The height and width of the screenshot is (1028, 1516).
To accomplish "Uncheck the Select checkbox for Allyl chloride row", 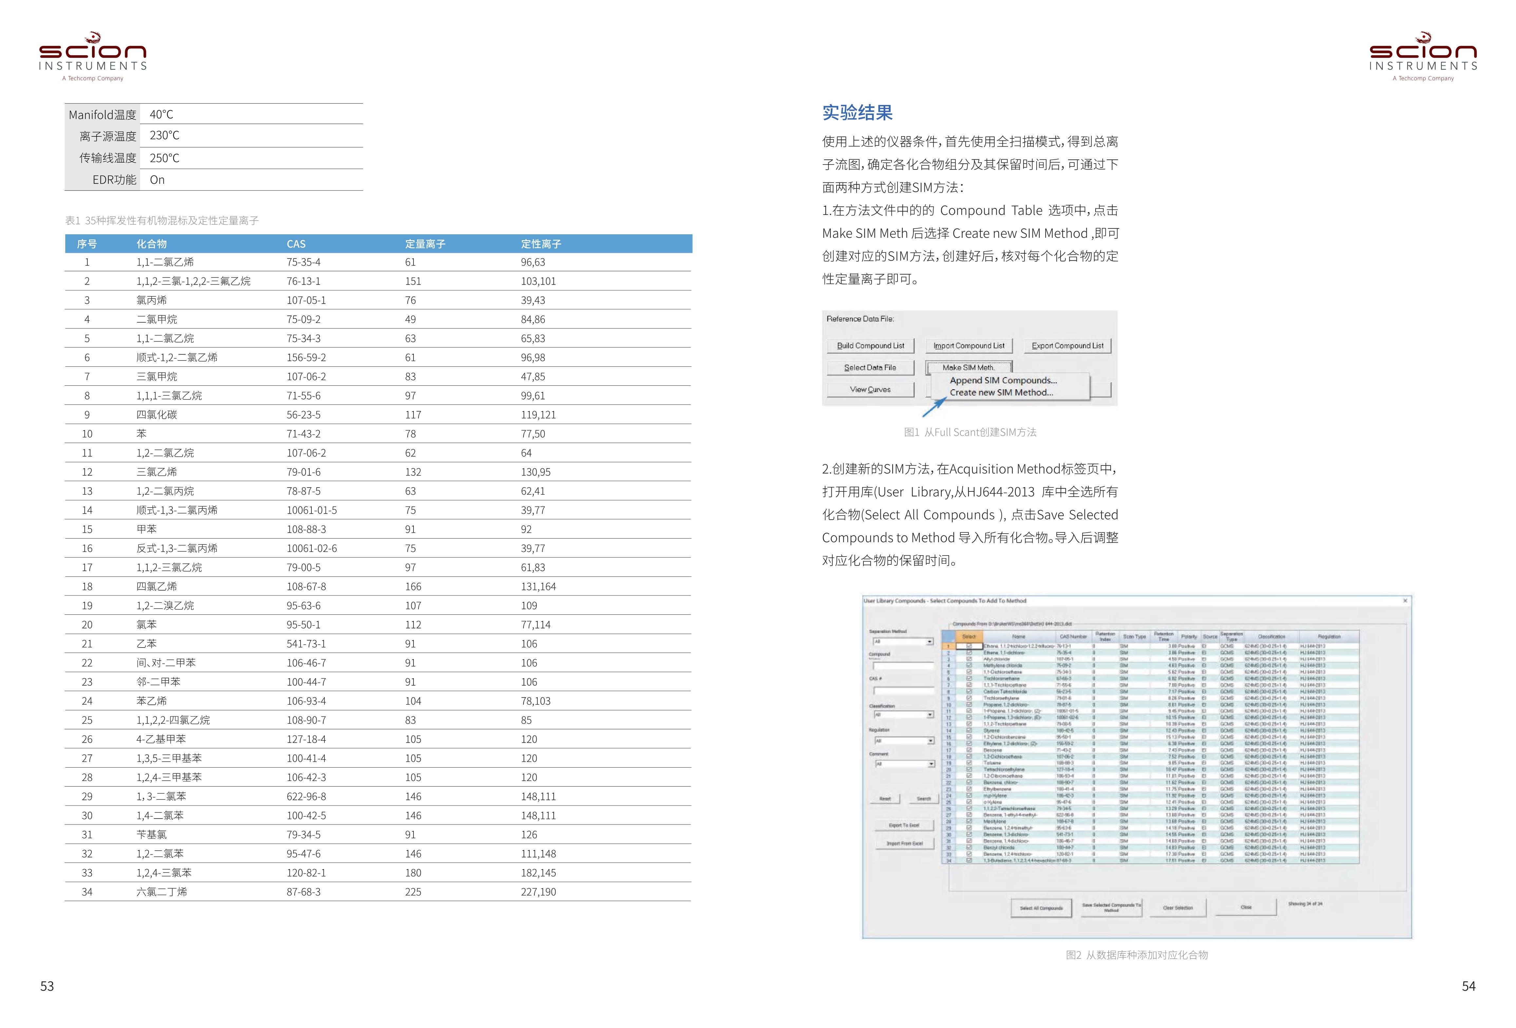I will [x=969, y=659].
